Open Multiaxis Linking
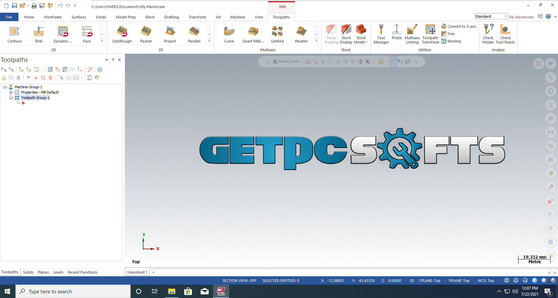 click(412, 34)
